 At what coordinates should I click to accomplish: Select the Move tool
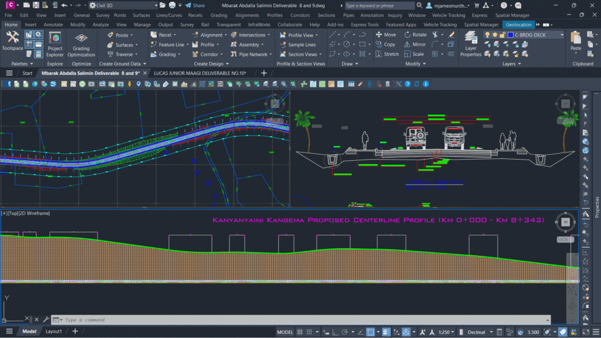tap(386, 35)
